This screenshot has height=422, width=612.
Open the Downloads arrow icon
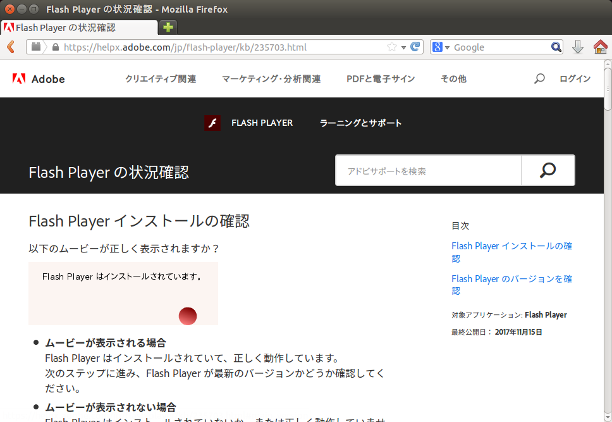[x=578, y=47]
